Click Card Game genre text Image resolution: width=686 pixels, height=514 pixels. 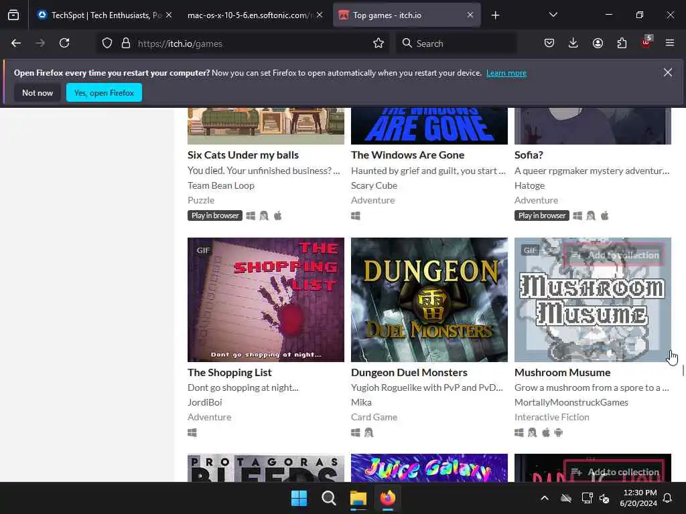[374, 417]
